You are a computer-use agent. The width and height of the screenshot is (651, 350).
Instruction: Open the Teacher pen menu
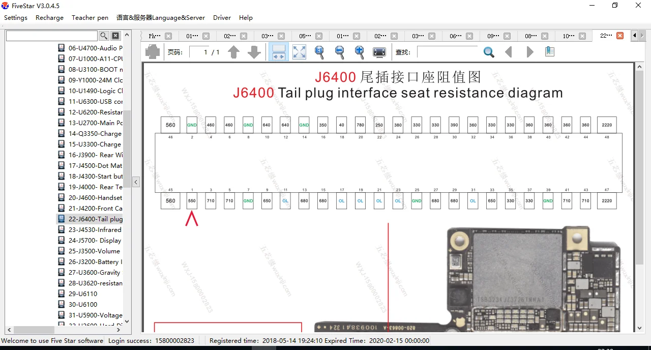[x=90, y=17]
